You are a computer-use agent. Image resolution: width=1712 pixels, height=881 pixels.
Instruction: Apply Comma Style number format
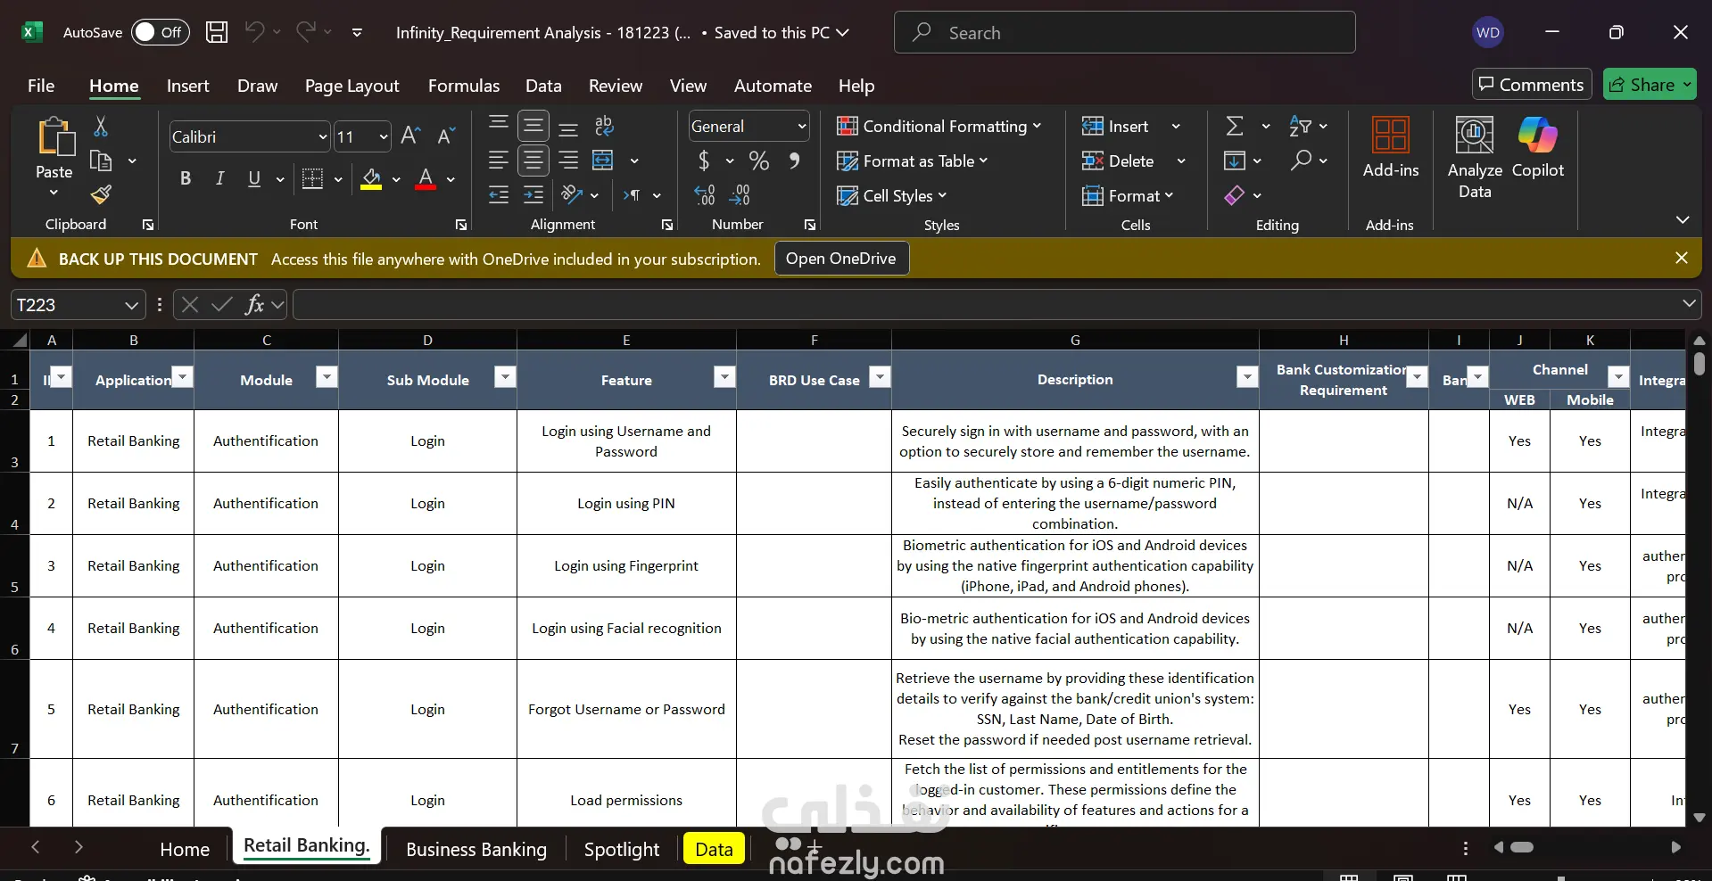pos(794,161)
